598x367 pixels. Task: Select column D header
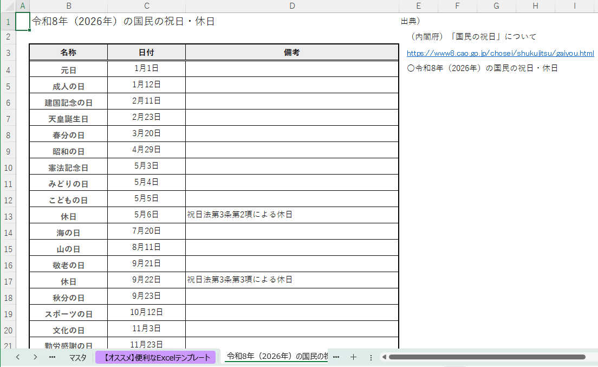point(292,6)
